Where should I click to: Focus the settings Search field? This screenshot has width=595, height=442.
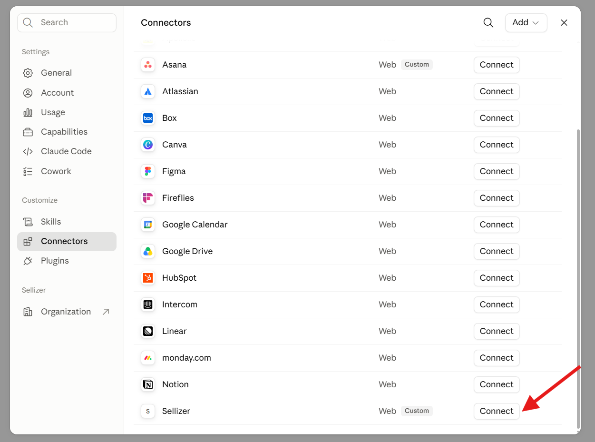point(67,23)
